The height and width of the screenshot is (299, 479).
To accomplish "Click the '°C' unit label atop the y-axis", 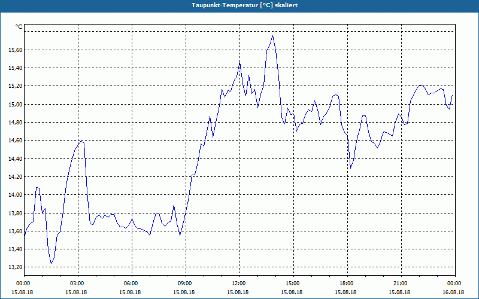I will tap(19, 27).
